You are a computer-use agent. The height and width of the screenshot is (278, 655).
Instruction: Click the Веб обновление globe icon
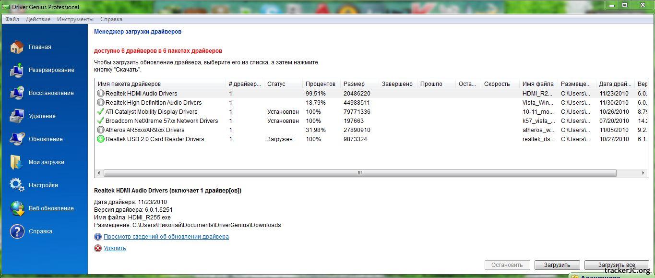(17, 208)
